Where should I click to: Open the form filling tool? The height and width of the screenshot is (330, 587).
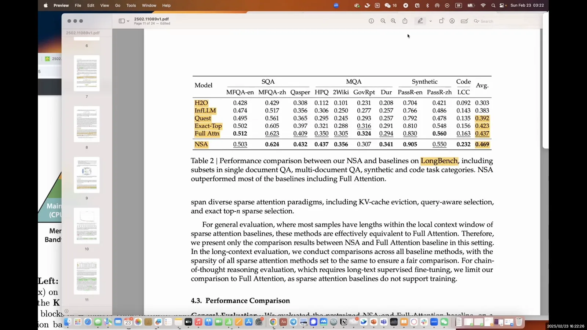[464, 21]
